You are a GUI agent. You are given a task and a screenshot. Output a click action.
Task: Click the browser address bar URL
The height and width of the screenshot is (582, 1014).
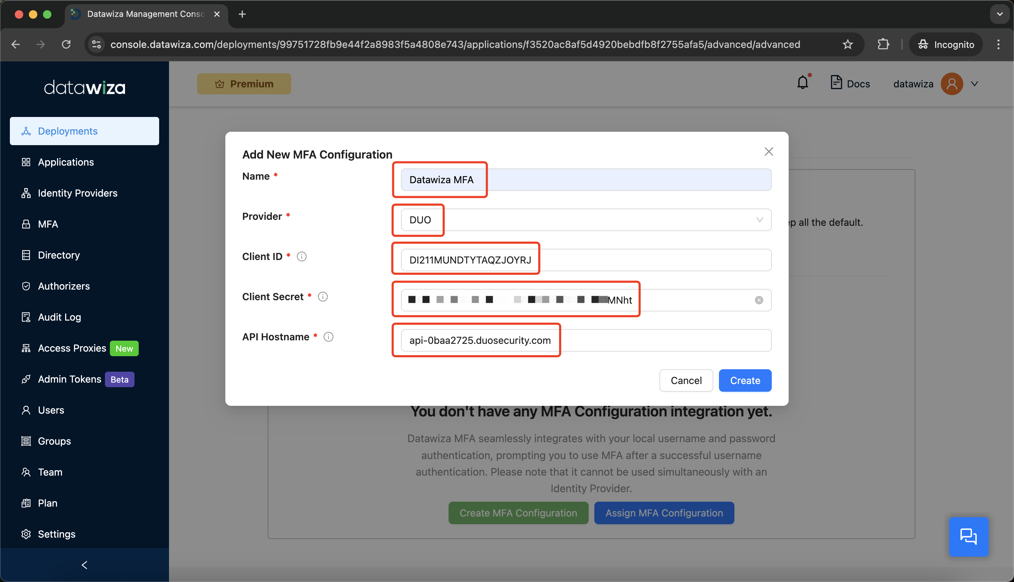pyautogui.click(x=455, y=44)
